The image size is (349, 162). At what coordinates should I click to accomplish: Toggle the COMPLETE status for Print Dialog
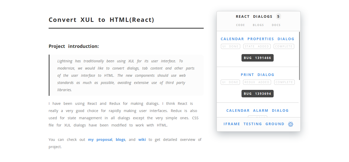(284, 82)
